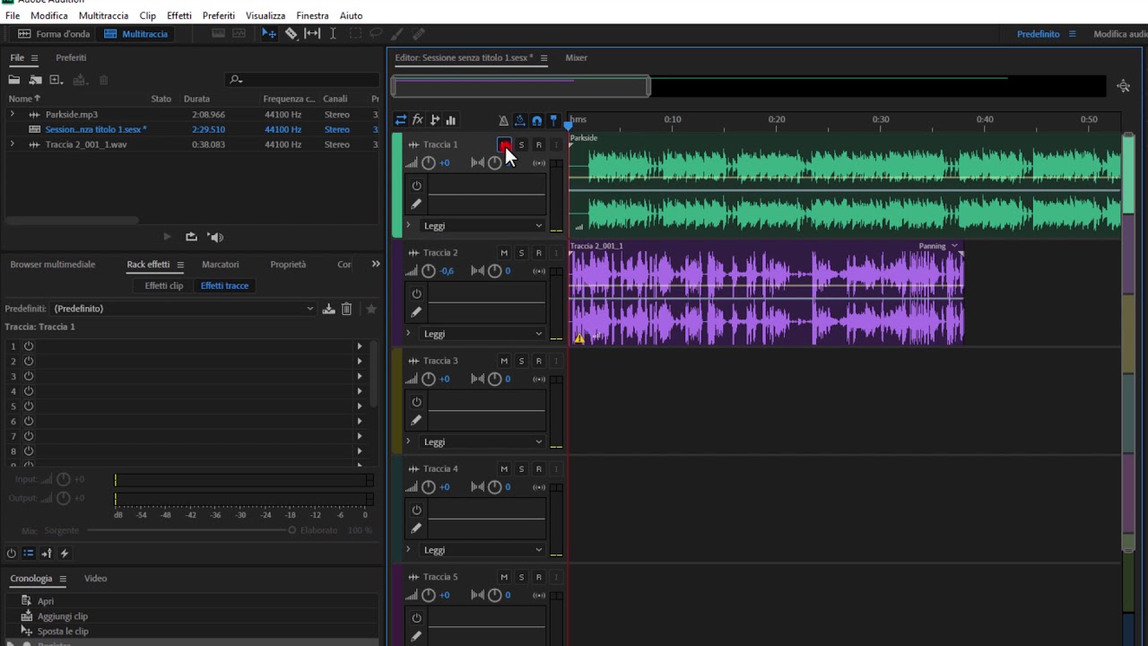Switch to Multitraccia view
Viewport: 1148px width, 646px height.
[x=136, y=34]
